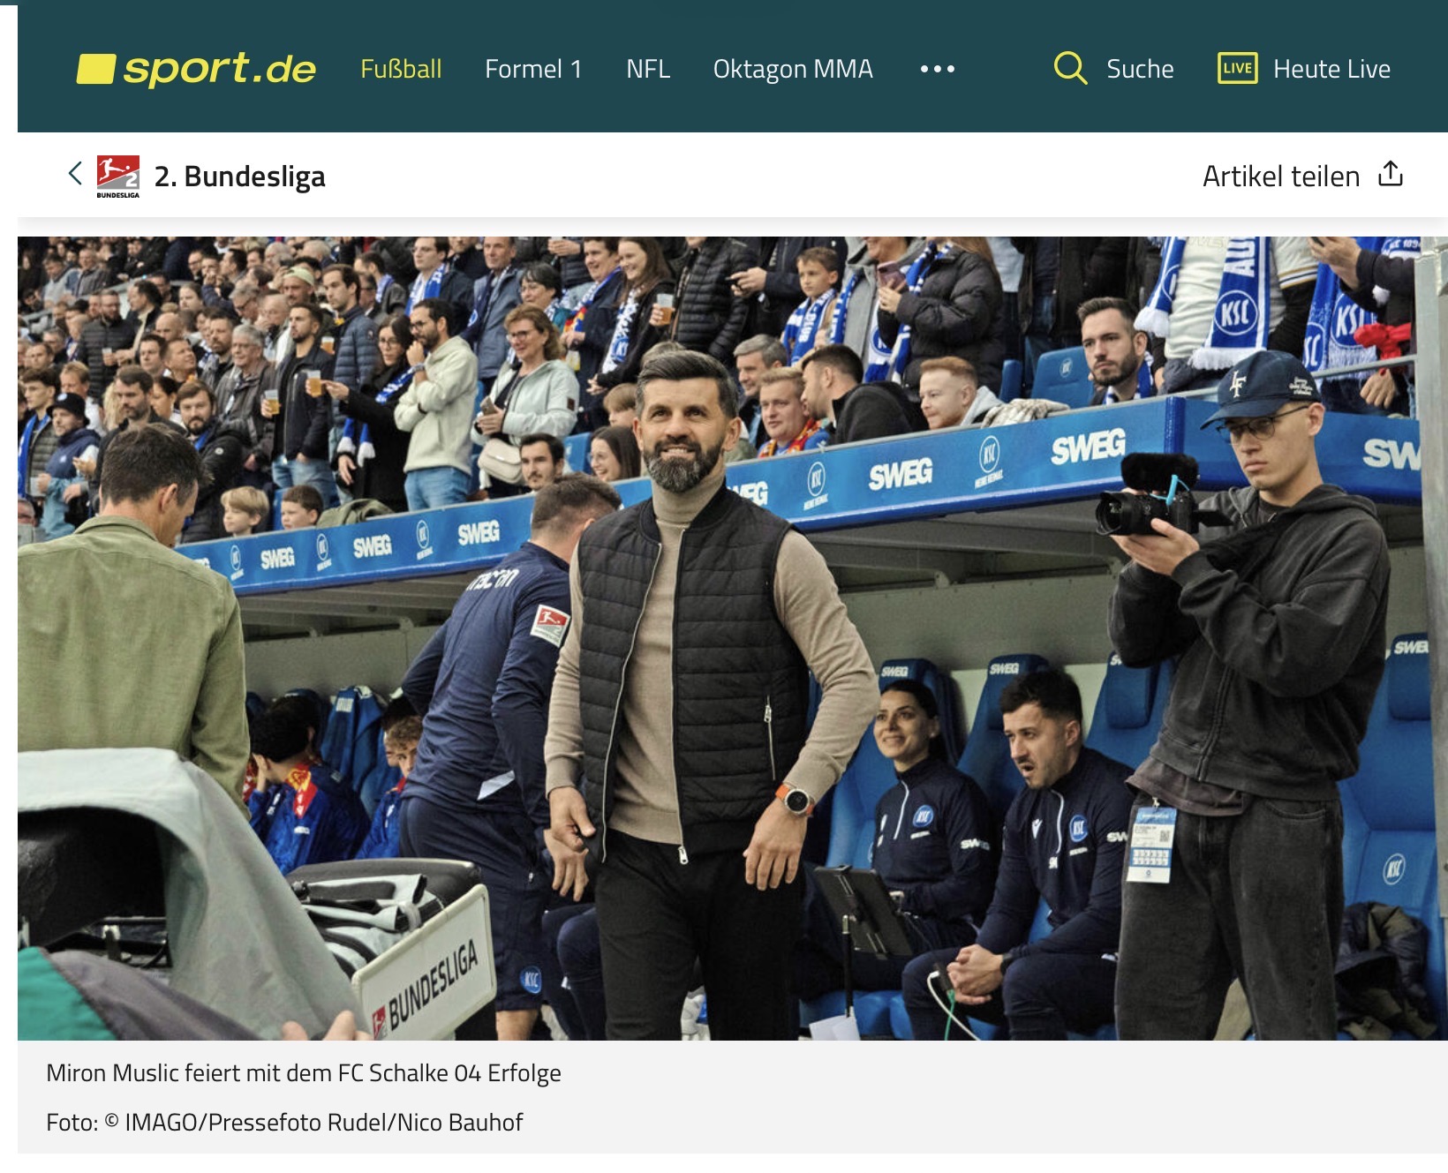1448x1173 pixels.
Task: Open the Fußball section
Action: point(401,69)
